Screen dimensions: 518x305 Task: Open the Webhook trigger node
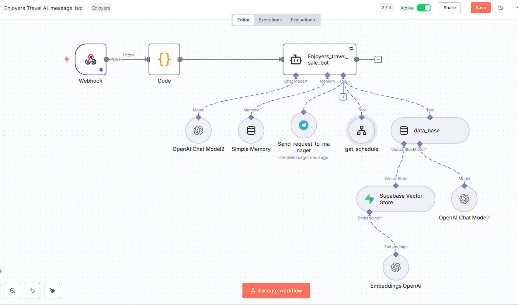point(90,59)
